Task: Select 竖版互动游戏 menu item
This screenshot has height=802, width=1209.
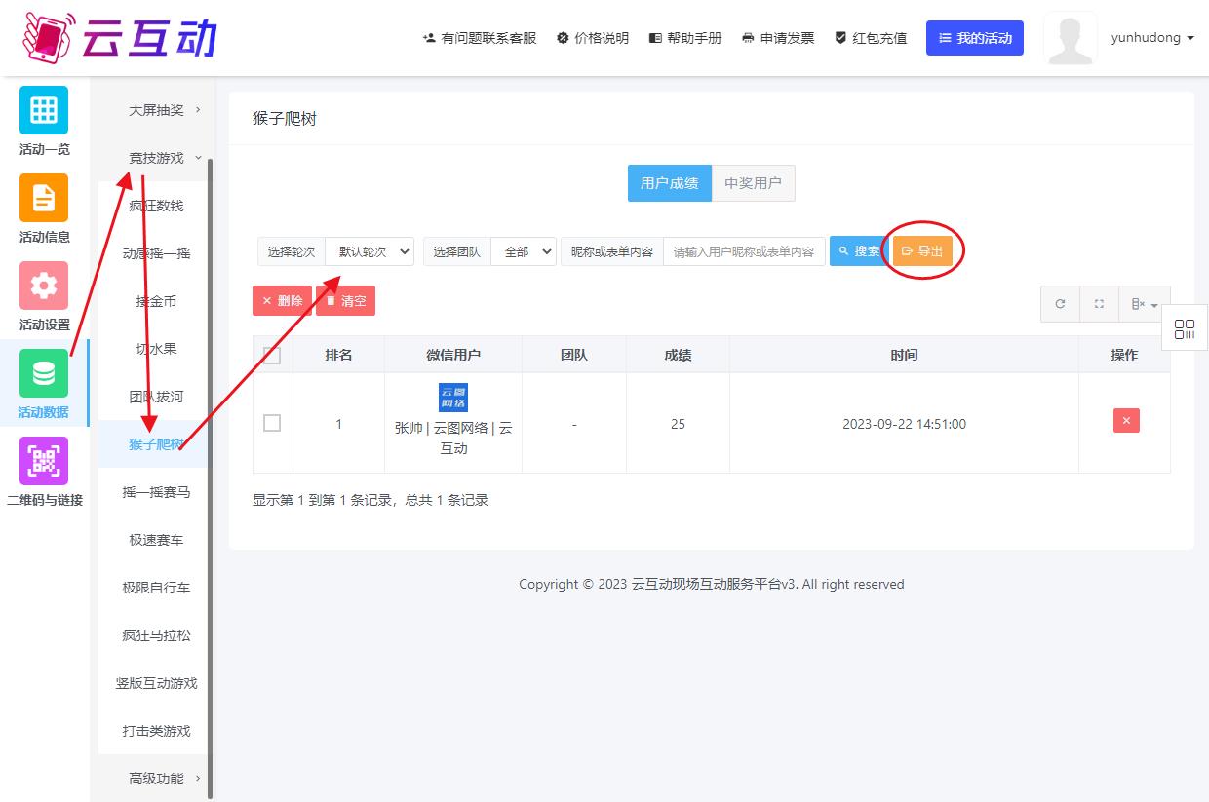Action: pyautogui.click(x=156, y=683)
